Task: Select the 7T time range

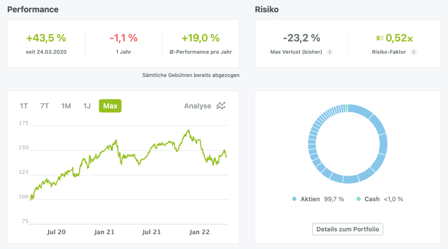Action: [45, 106]
